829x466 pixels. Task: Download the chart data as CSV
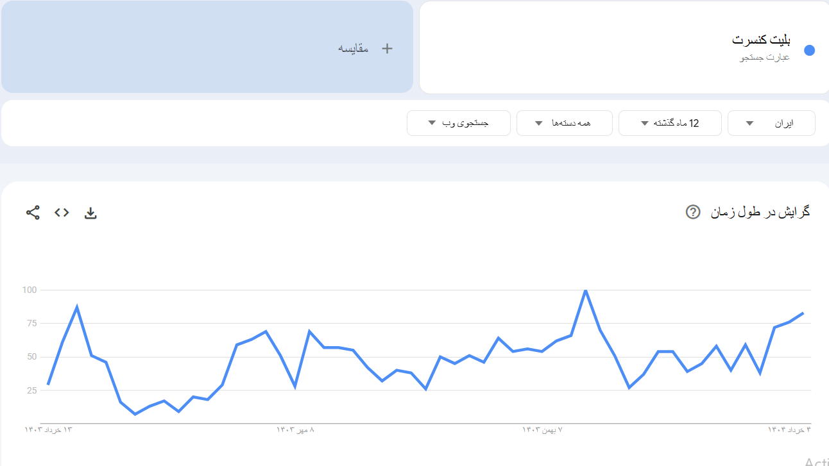coord(90,213)
